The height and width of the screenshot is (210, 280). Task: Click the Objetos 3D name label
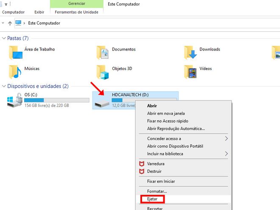(122, 69)
